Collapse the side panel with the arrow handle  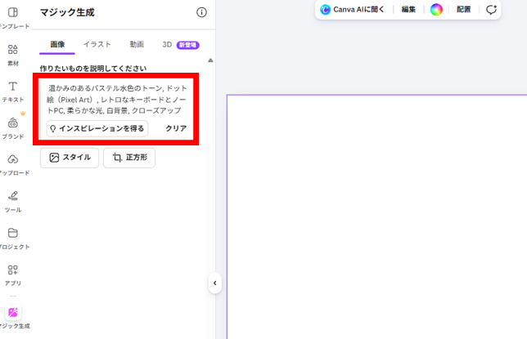(x=214, y=283)
